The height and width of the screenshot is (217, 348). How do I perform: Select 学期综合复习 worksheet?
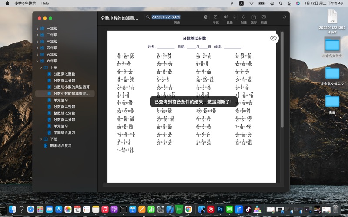tap(65, 132)
